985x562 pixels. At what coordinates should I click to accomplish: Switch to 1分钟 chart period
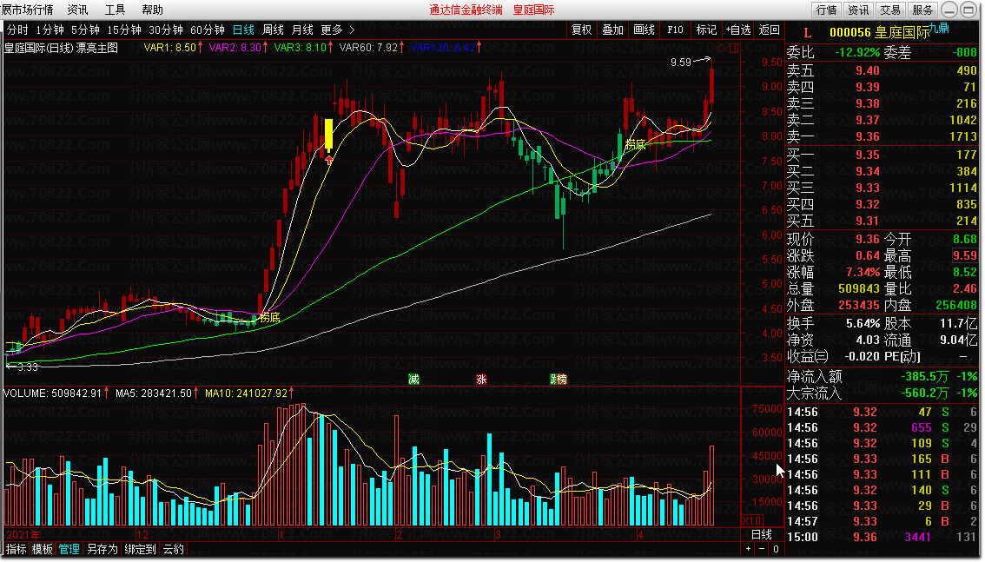pos(50,30)
